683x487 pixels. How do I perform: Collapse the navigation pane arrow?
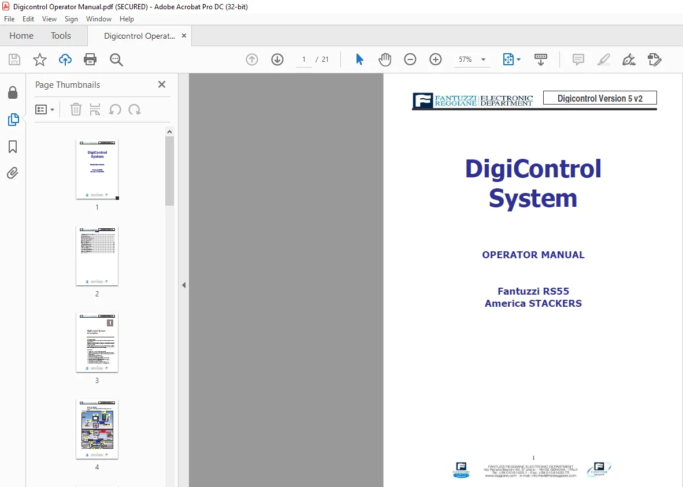184,285
